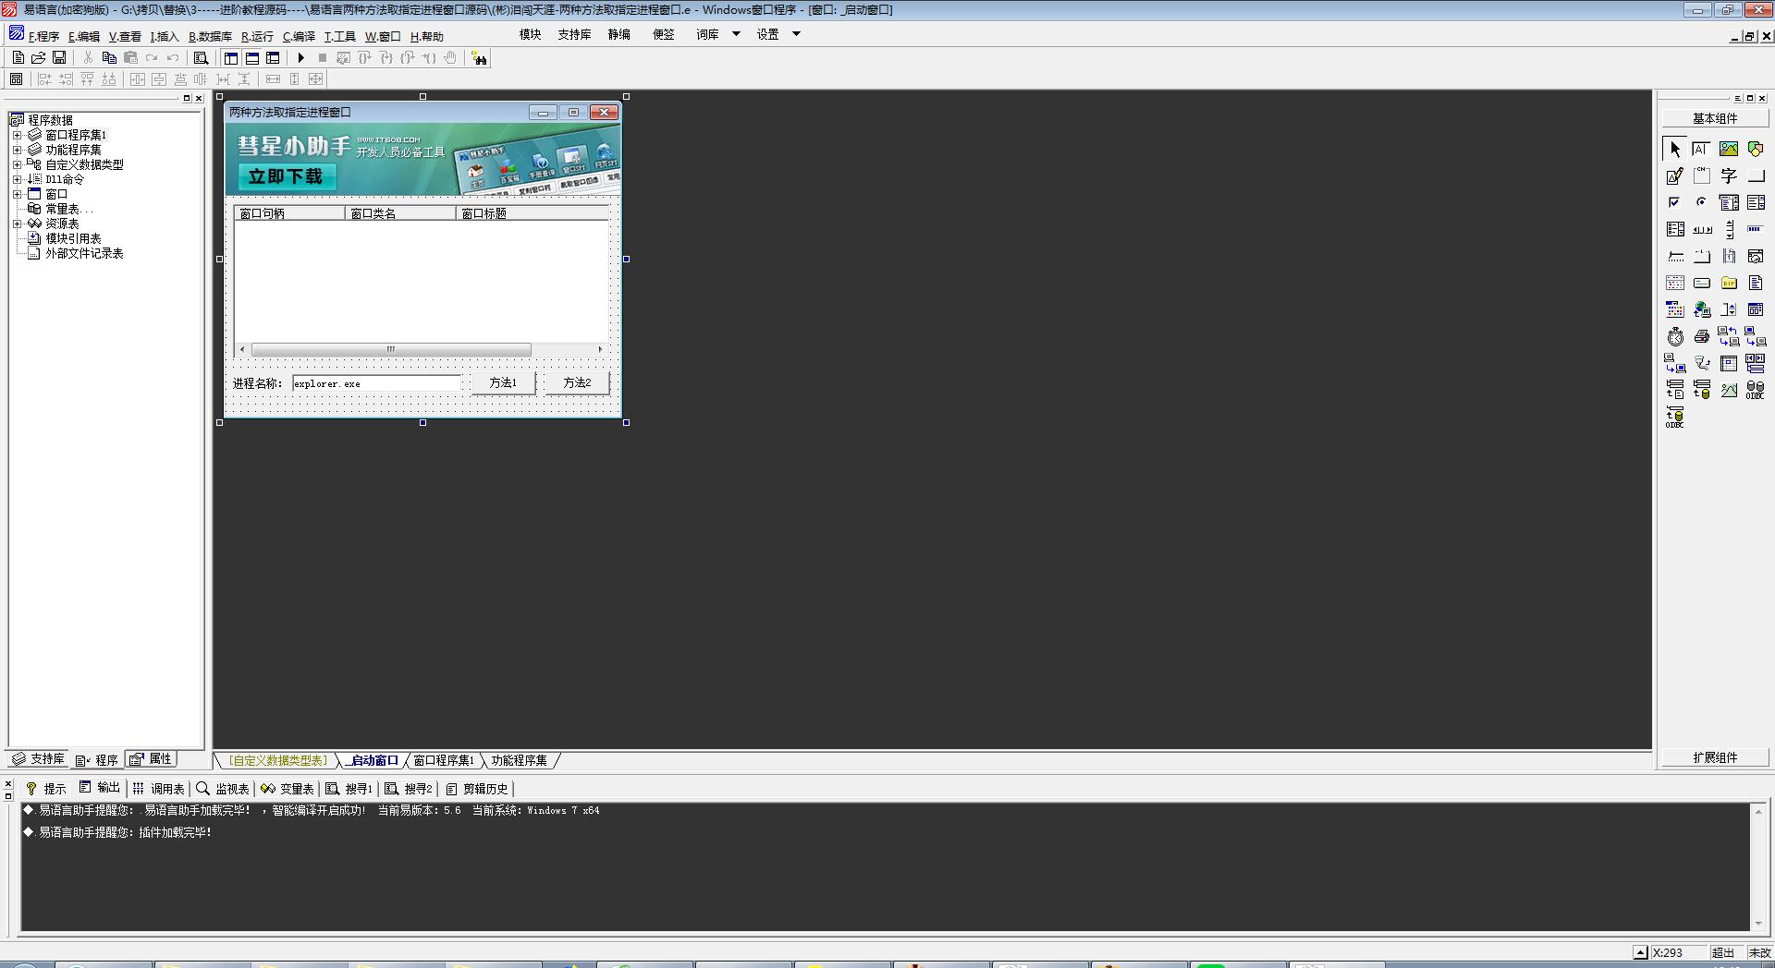Click the binoculars search icon

[x=479, y=58]
